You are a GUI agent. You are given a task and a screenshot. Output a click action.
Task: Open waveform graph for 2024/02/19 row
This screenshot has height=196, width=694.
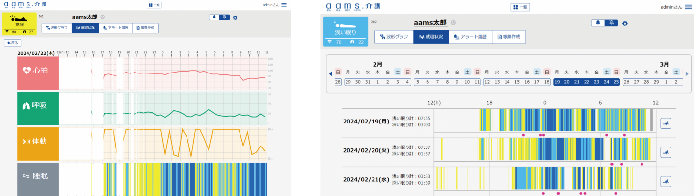(666, 123)
